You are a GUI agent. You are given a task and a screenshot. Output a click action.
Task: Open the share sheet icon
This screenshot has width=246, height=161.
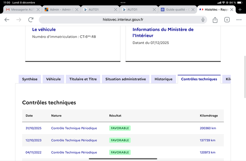pos(215,20)
